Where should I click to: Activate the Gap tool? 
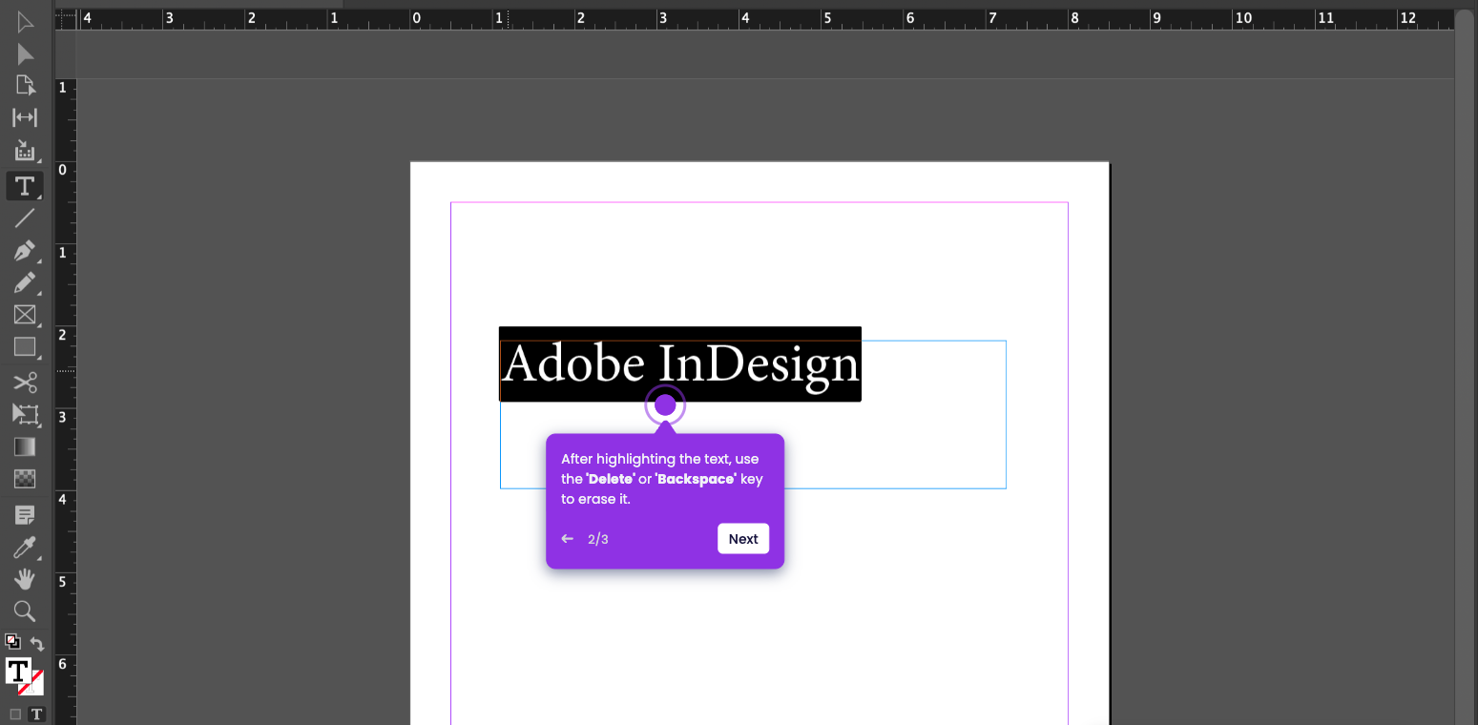[x=25, y=117]
